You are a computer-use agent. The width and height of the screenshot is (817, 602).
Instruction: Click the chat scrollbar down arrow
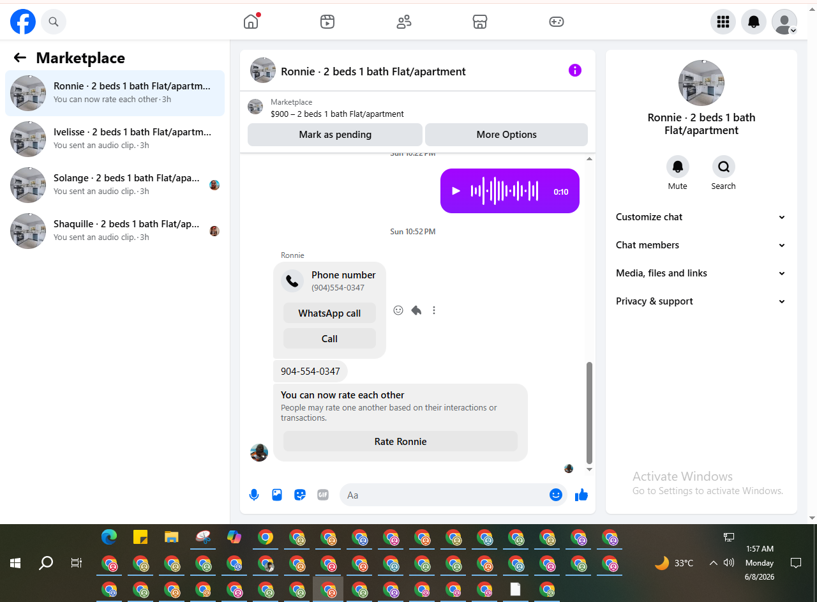tap(589, 469)
